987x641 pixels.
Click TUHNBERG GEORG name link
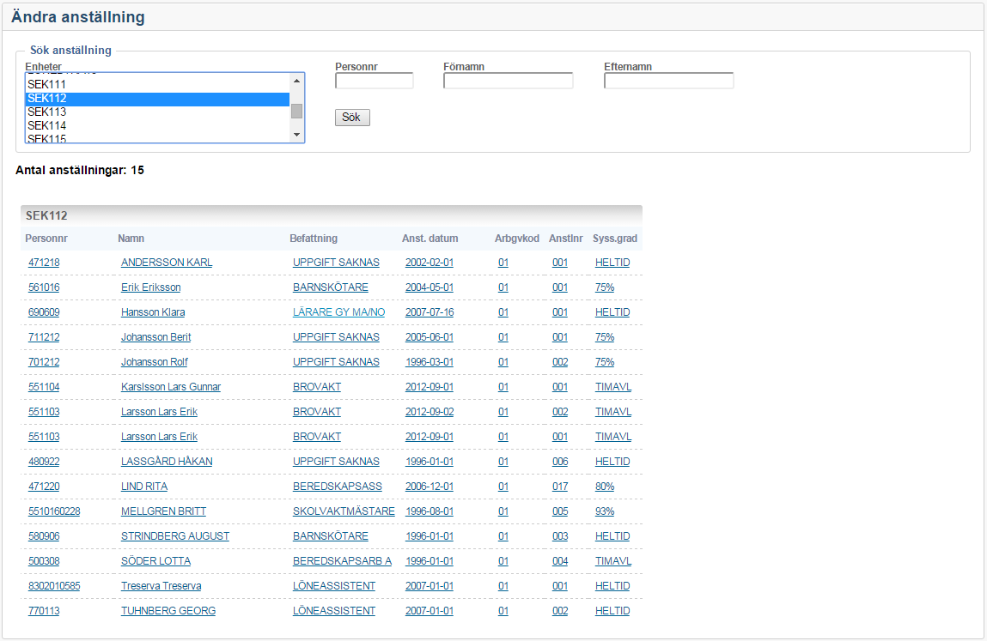tap(168, 611)
